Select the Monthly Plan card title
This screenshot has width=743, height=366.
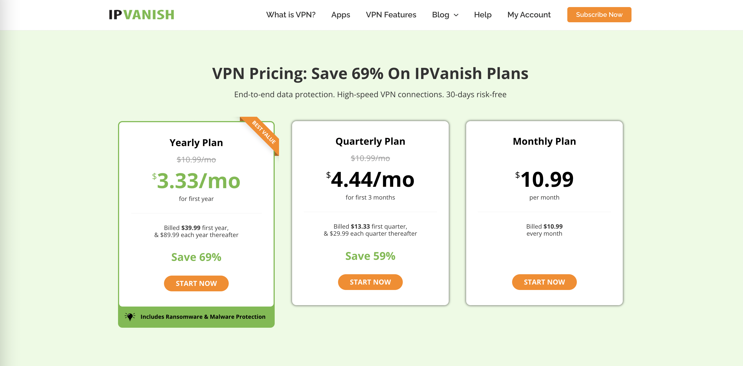pos(544,141)
